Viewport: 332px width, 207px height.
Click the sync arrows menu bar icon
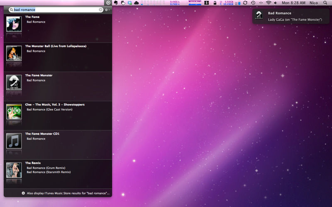[245, 3]
